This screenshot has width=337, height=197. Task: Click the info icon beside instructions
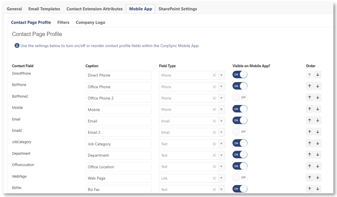(x=17, y=46)
